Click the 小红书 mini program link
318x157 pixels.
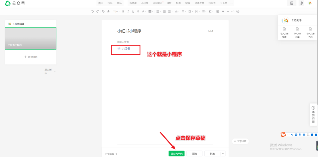tap(124, 49)
